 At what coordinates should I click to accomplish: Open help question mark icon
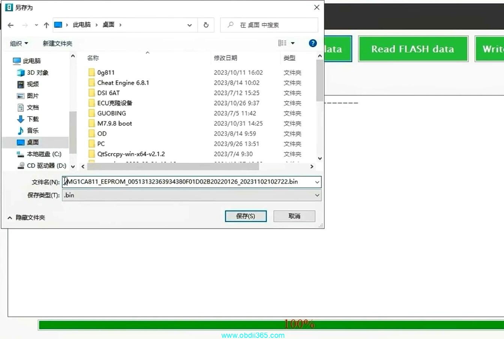click(x=313, y=43)
